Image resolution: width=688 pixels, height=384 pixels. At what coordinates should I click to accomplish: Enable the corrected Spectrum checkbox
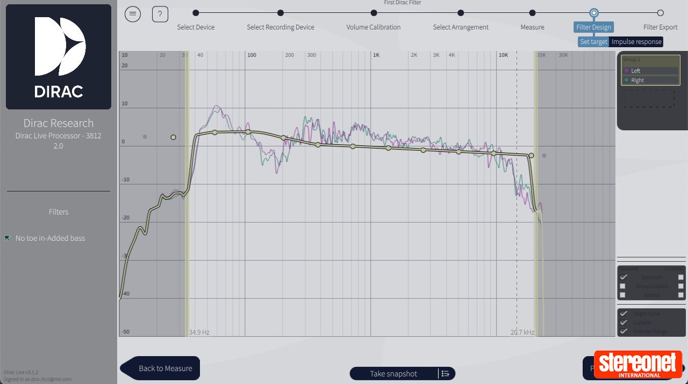681,277
